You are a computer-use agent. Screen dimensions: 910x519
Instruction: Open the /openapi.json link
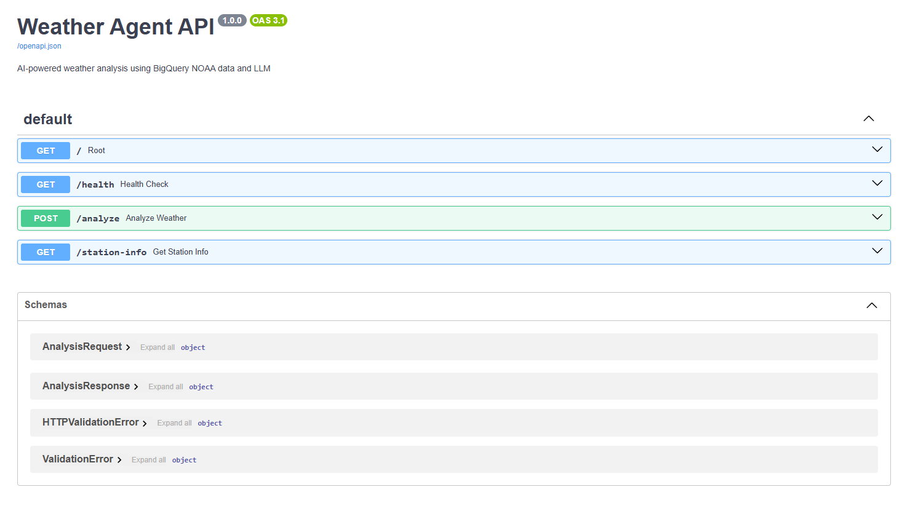click(39, 46)
